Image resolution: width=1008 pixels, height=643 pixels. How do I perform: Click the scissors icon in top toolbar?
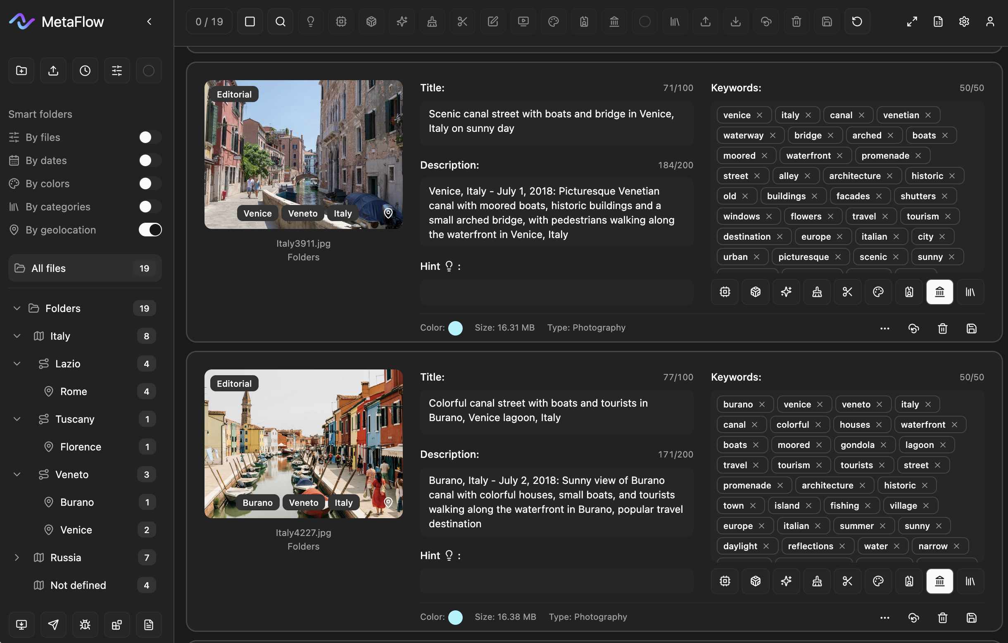pos(462,21)
